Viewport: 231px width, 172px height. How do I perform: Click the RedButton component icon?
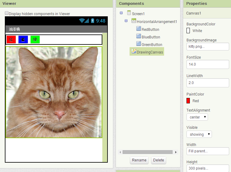(139, 29)
